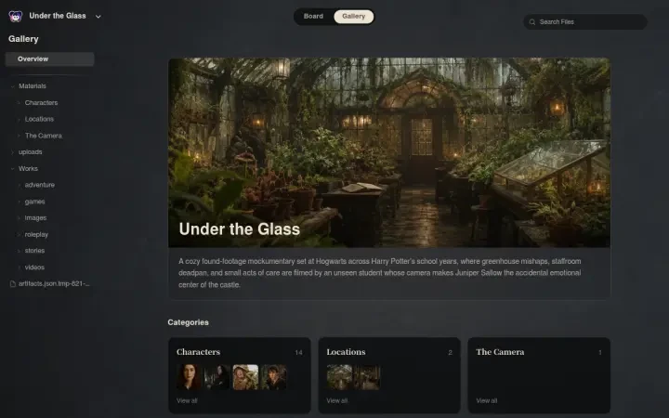
Task: Open the third character thumbnail with hat
Action: (x=245, y=377)
